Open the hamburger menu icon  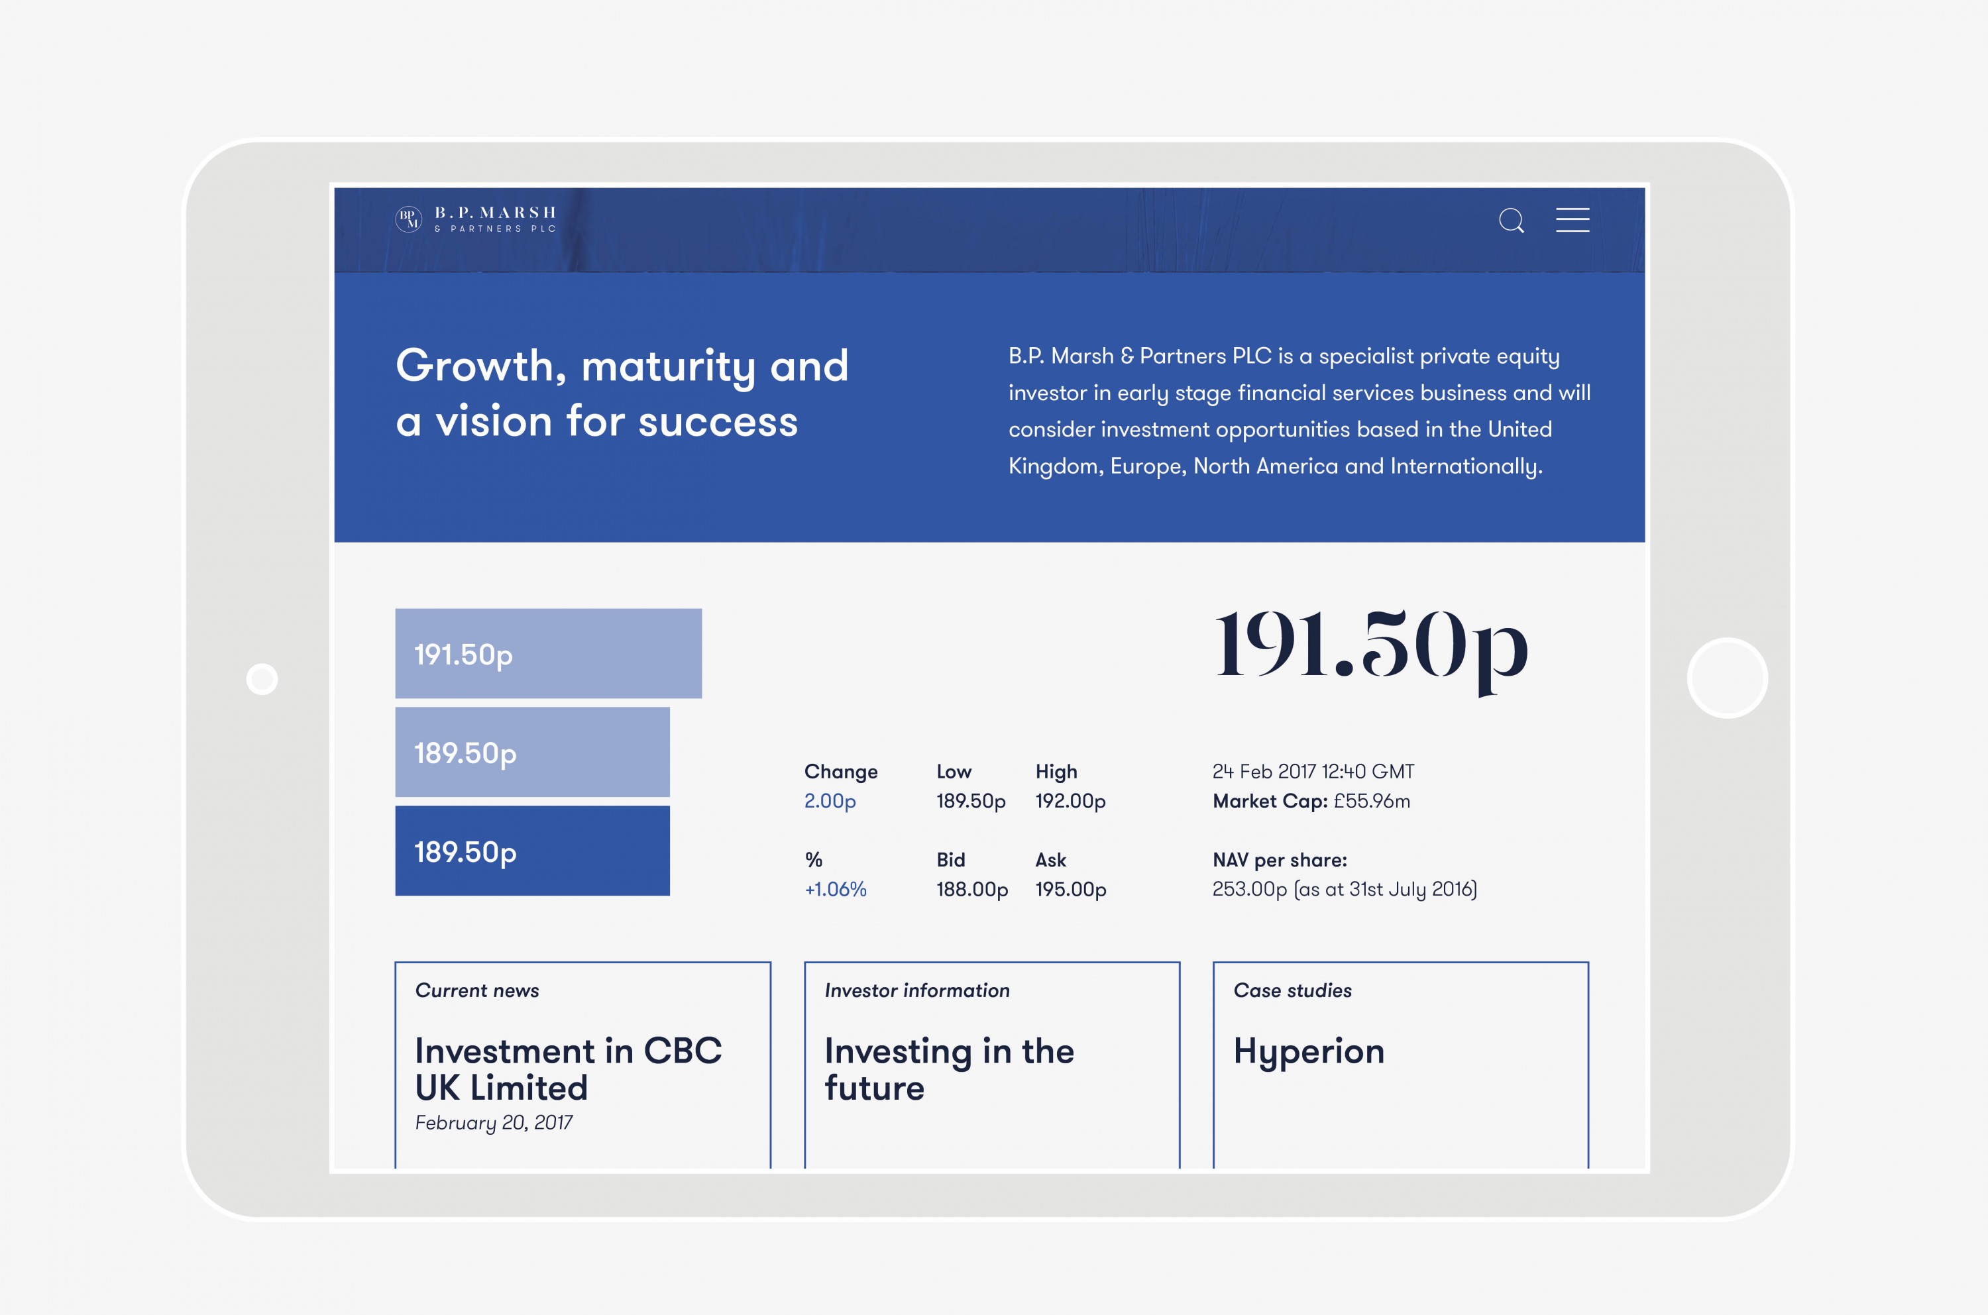pos(1573,220)
